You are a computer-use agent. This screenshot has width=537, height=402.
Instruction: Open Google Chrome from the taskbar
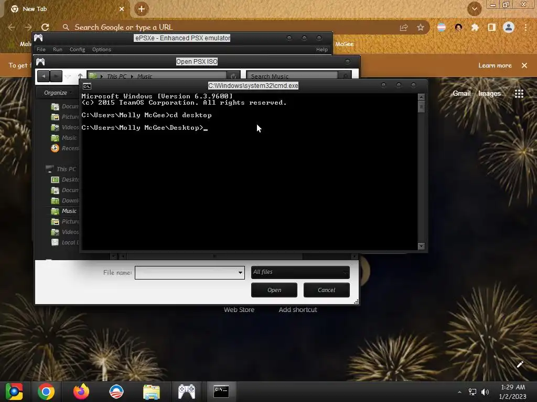coord(46,392)
